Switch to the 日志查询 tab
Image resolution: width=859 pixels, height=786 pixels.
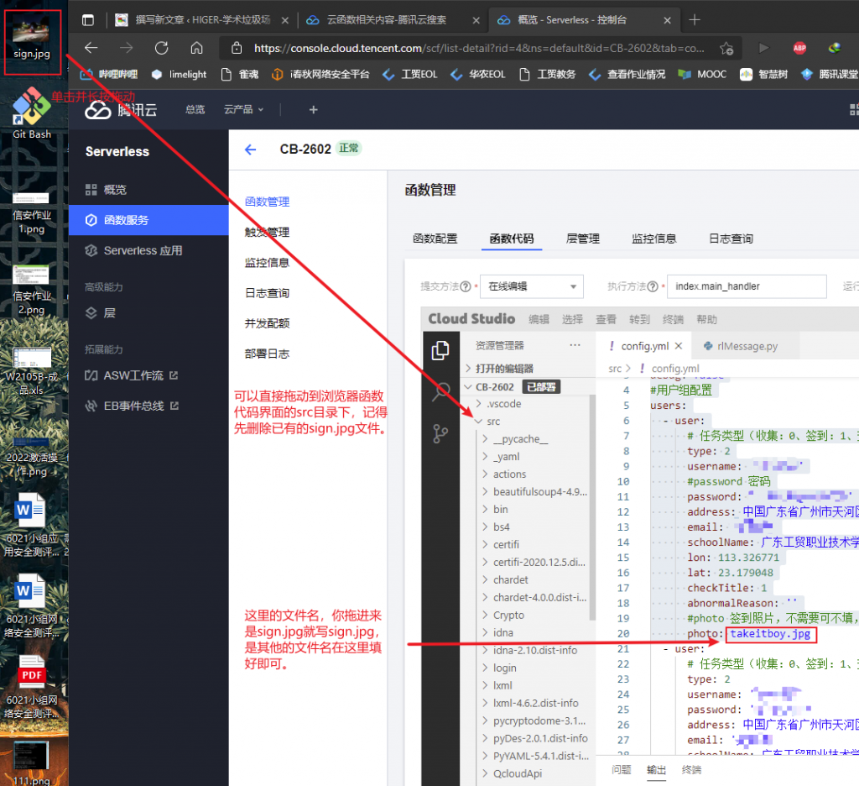point(731,238)
